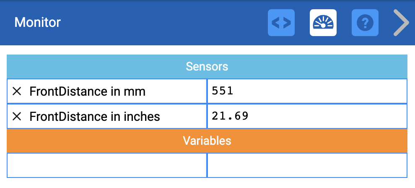Select the FrontDistance in mm label
Screen dimensions: 415x188
[x=87, y=91]
